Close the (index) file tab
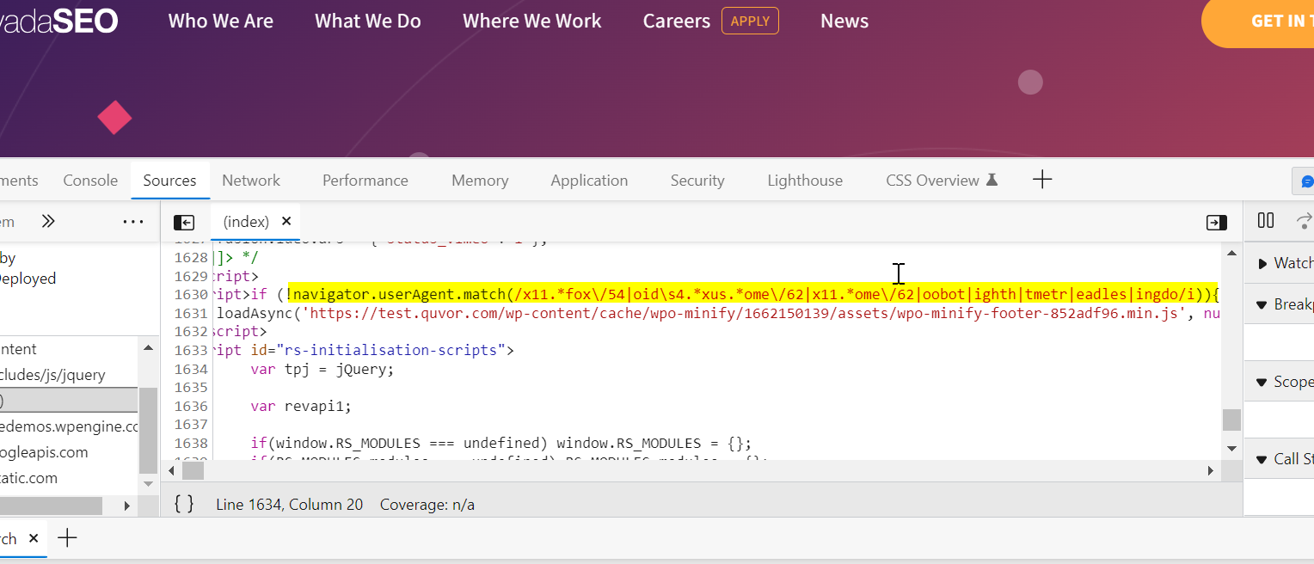 (x=286, y=221)
